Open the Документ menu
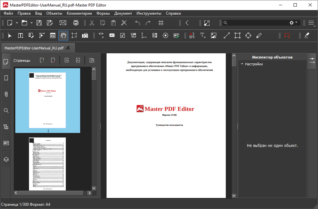This screenshot has width=318, height=209. 123,13
